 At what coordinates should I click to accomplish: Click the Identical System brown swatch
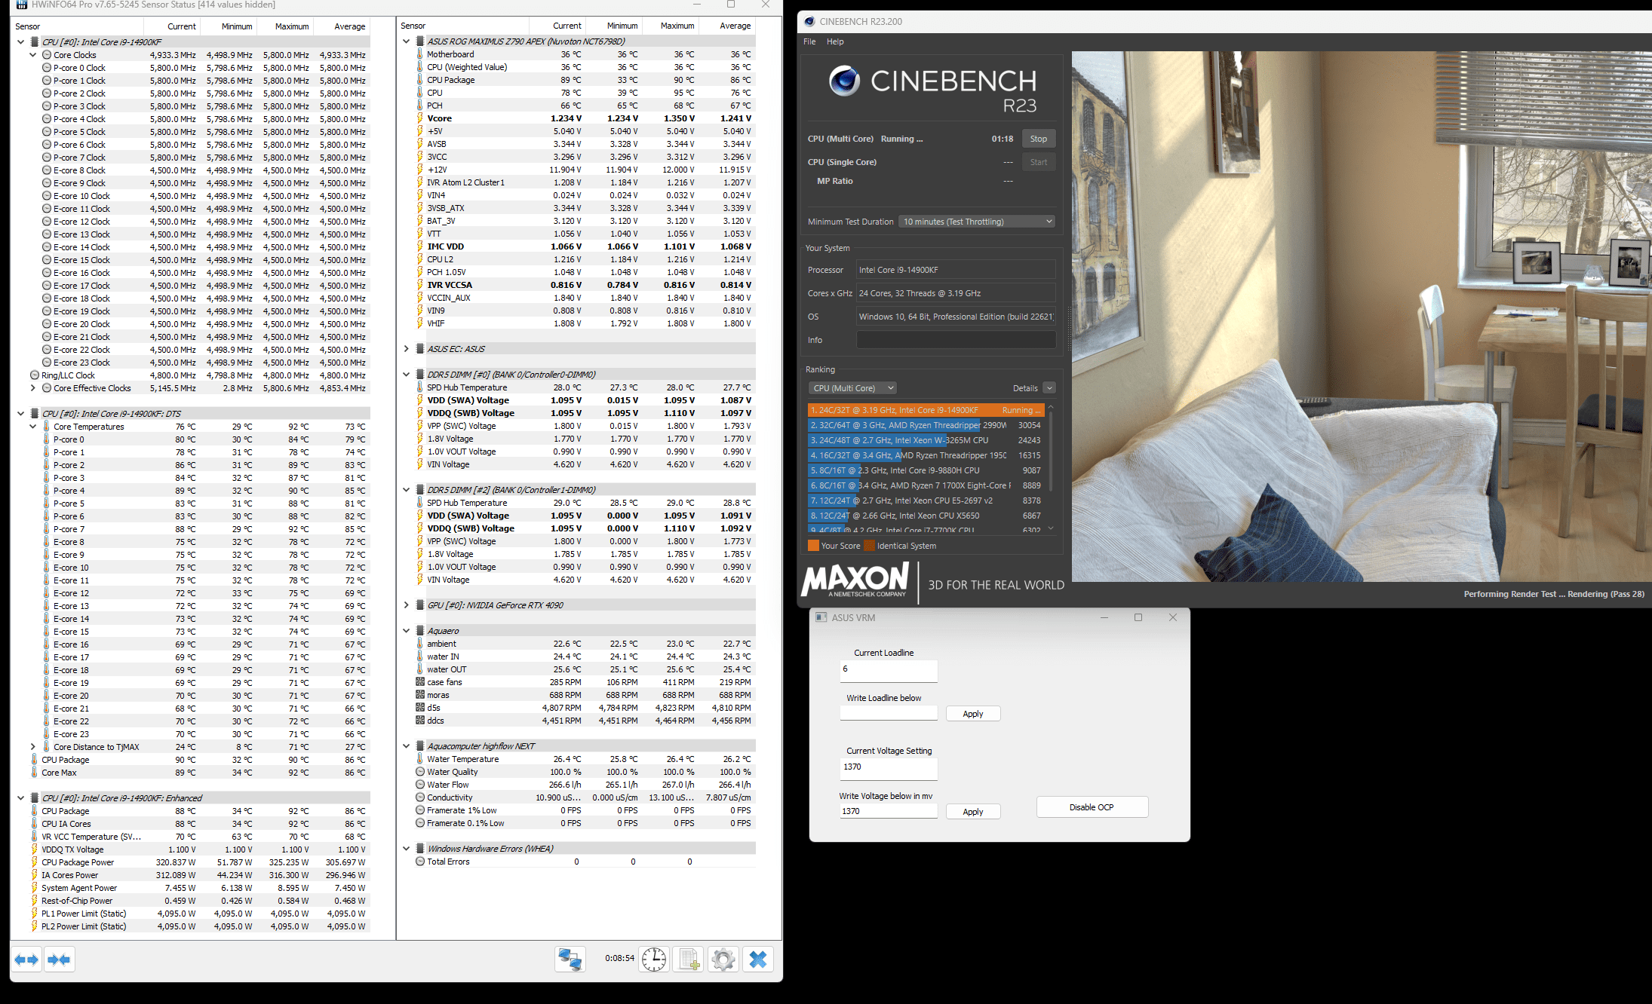pyautogui.click(x=869, y=546)
